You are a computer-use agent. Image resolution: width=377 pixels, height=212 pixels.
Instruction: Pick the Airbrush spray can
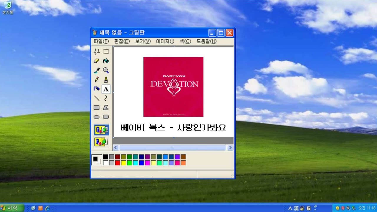pyautogui.click(x=97, y=89)
